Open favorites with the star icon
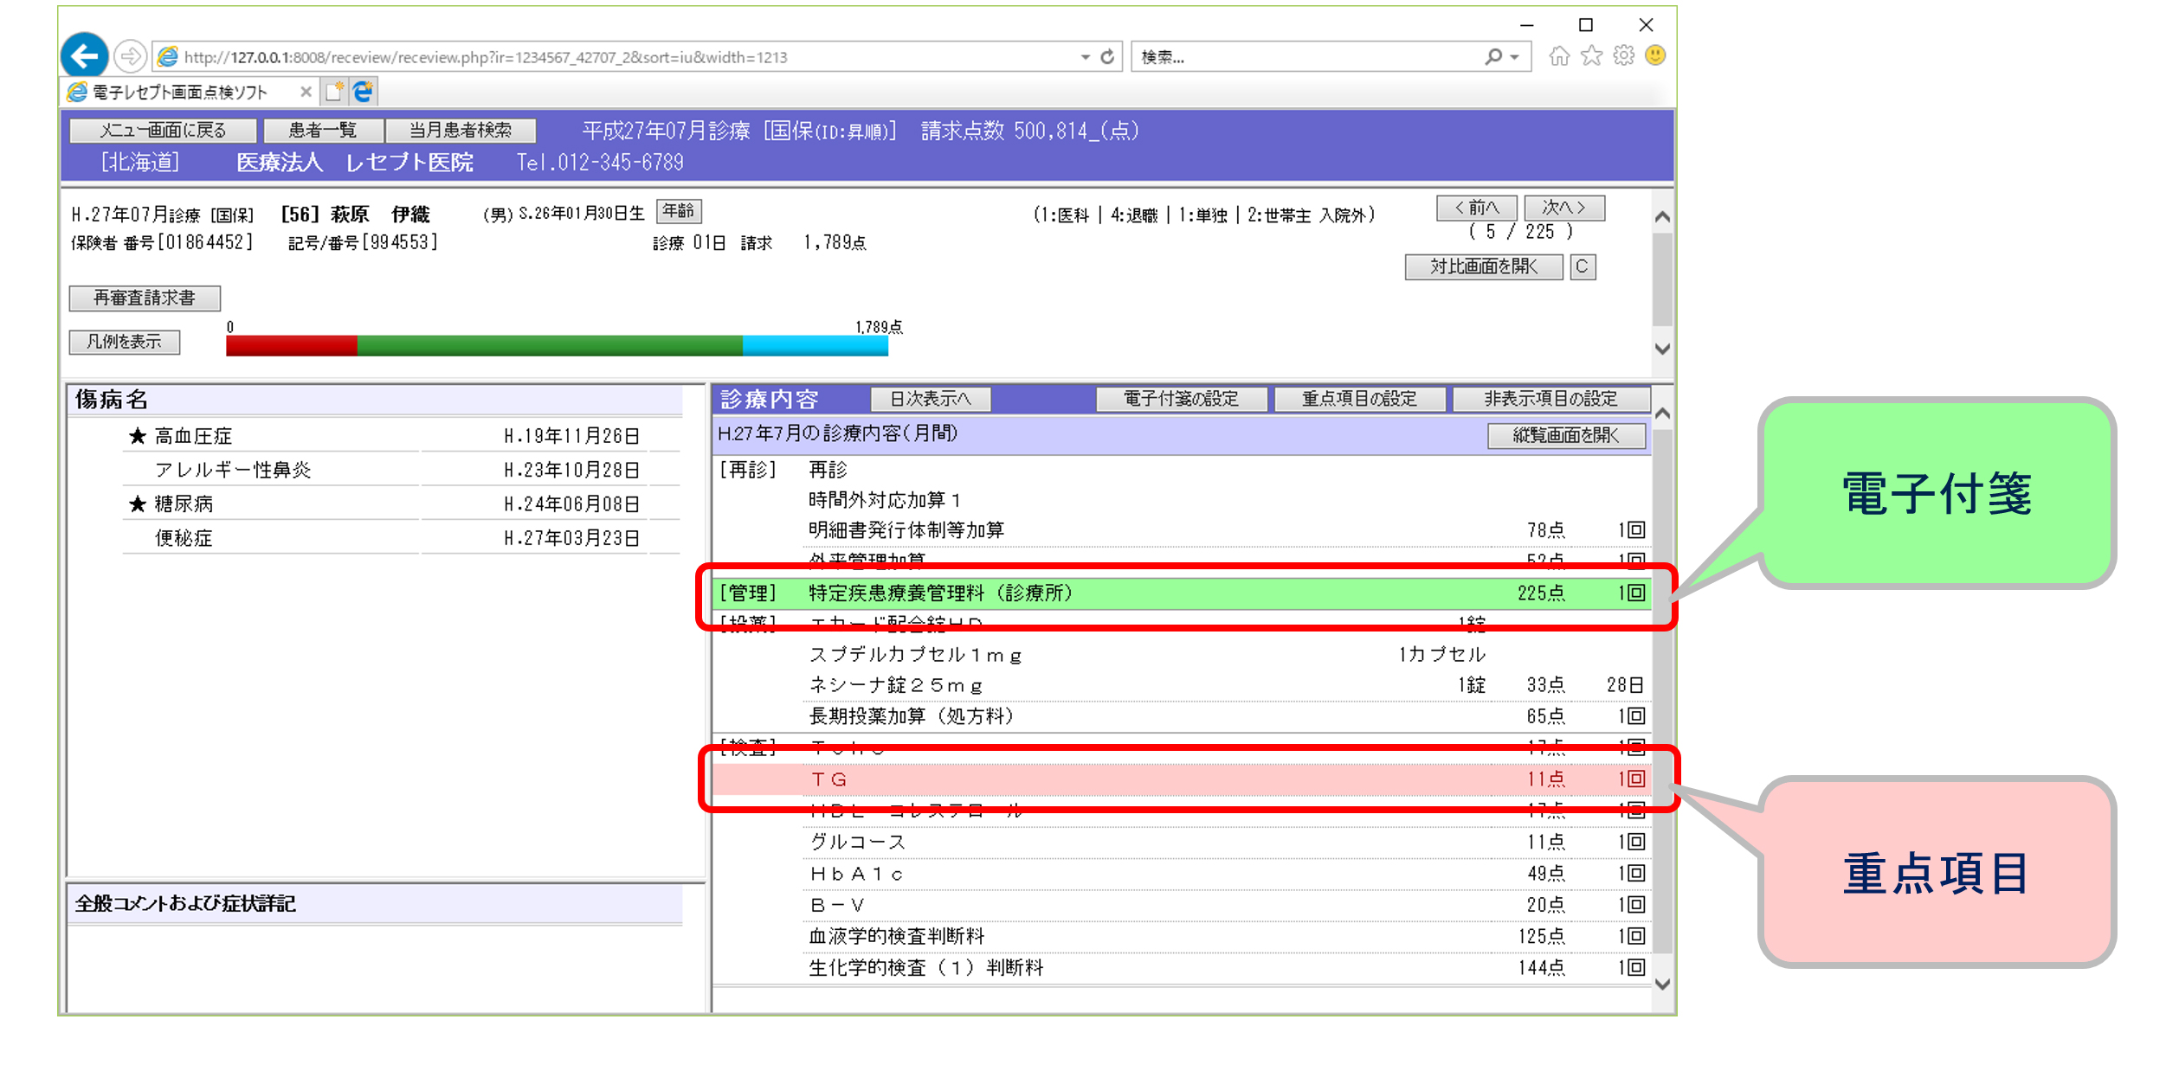 tap(1591, 56)
